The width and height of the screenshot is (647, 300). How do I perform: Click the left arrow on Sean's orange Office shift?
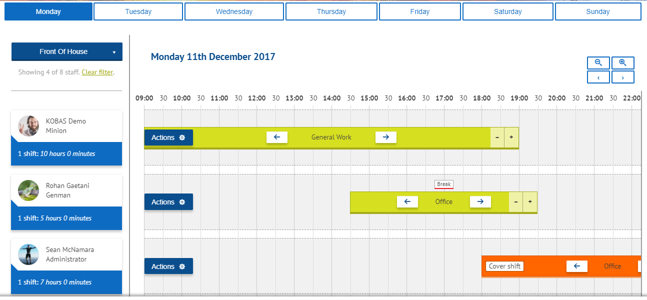pos(577,266)
